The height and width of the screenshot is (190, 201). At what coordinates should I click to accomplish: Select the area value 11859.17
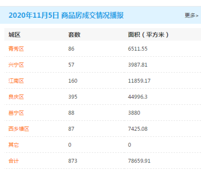[139, 81]
